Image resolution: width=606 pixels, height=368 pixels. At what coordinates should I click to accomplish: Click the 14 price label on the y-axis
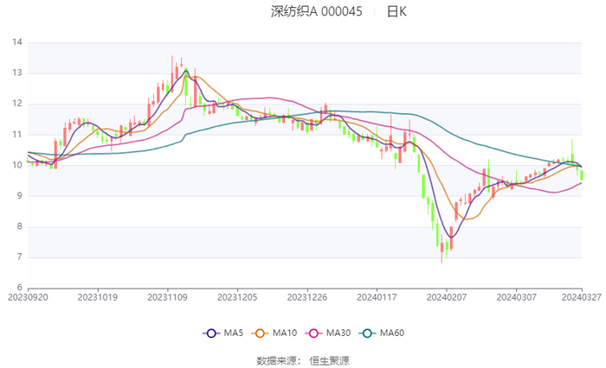[16, 42]
